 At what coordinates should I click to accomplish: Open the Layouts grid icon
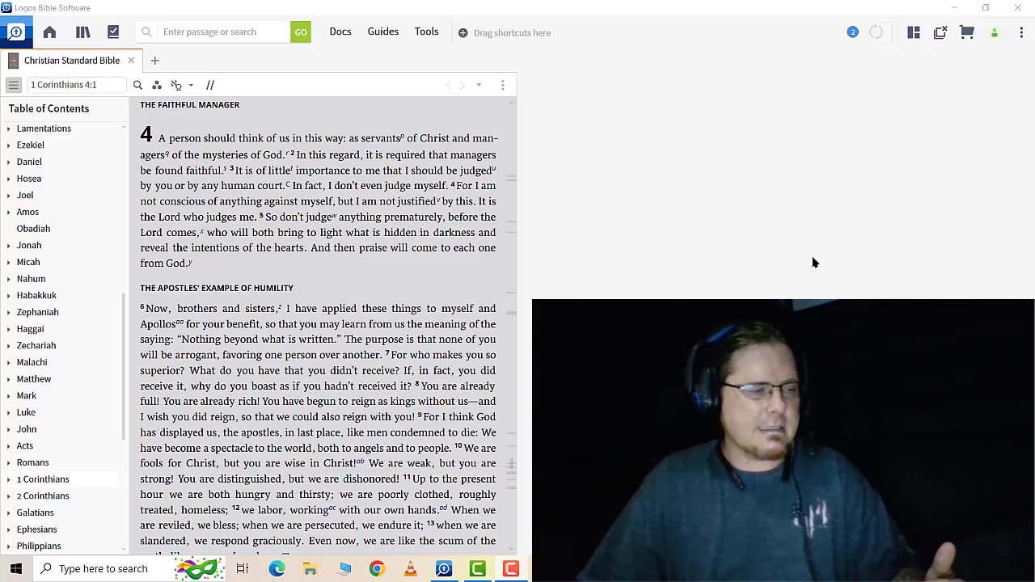[914, 32]
